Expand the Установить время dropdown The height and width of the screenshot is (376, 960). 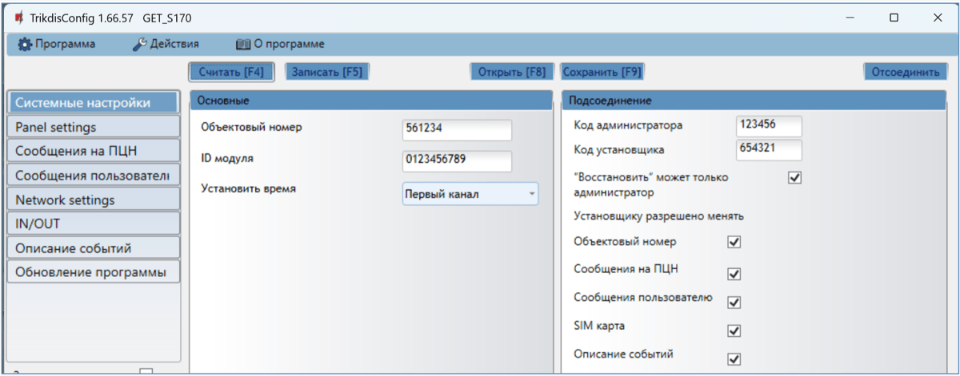[470, 193]
